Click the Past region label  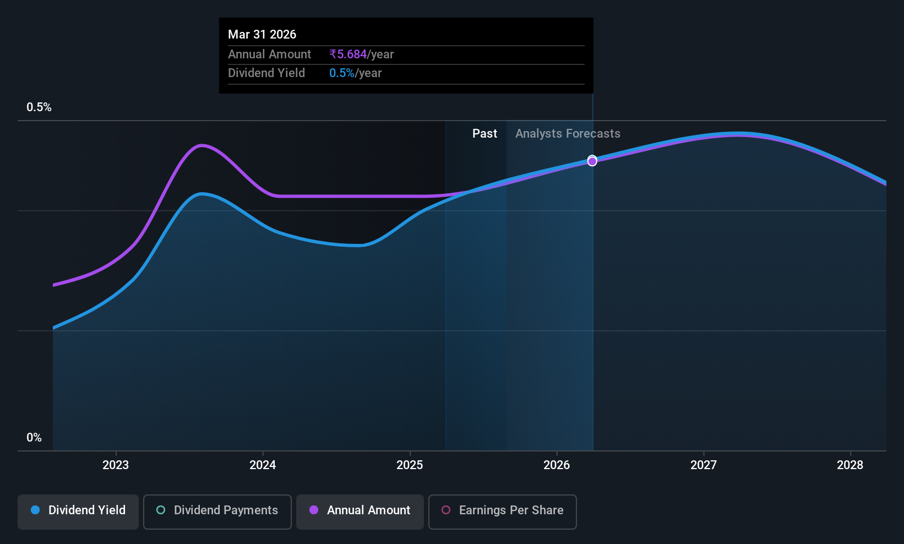tap(484, 134)
